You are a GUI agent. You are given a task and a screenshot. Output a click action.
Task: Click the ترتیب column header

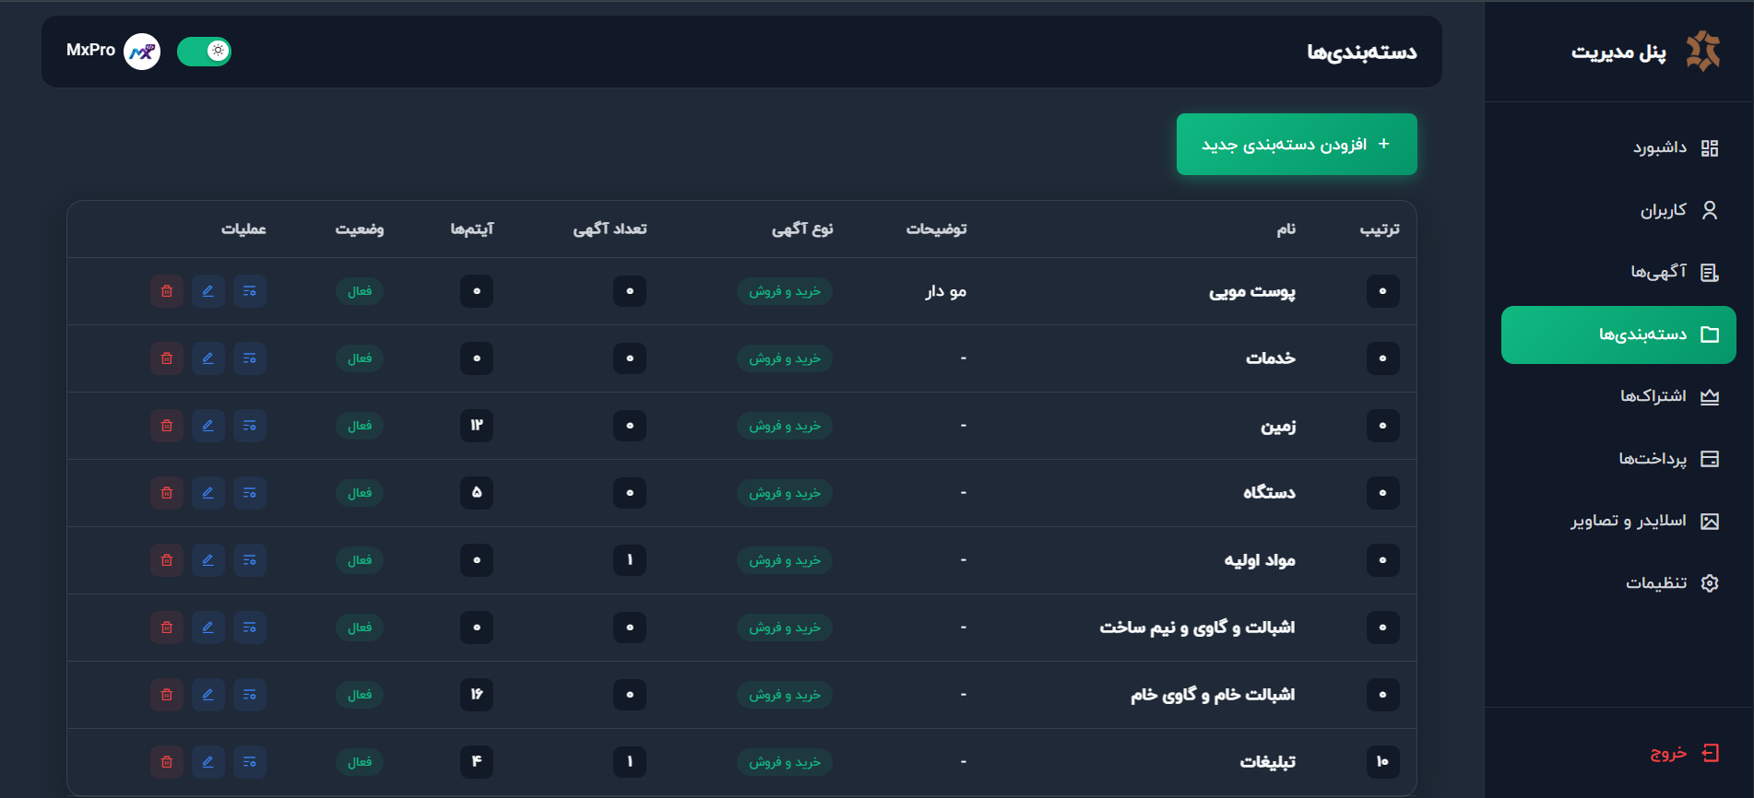1380,229
